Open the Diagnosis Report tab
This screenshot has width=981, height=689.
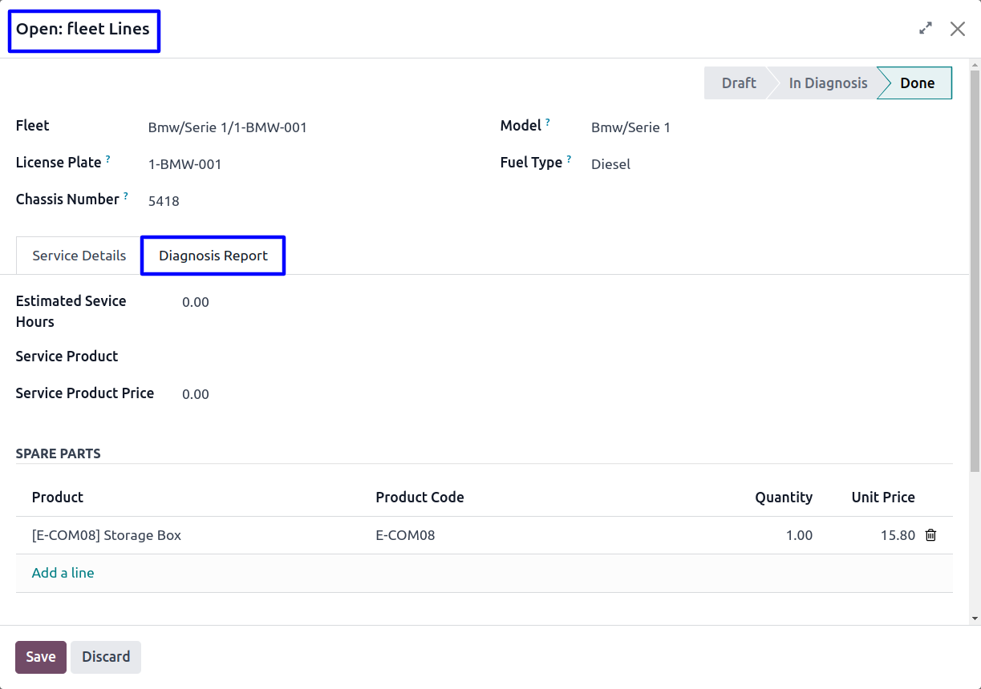(x=213, y=256)
